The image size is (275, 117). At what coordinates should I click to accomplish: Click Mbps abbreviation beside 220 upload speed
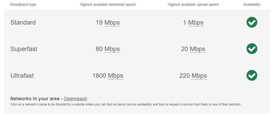[x=199, y=76]
